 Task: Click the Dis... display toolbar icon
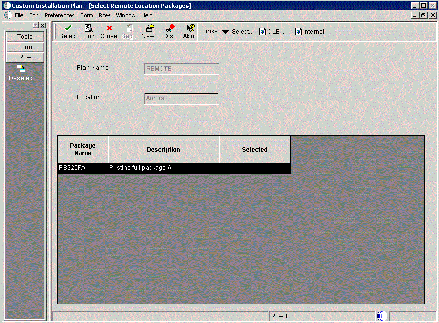170,28
